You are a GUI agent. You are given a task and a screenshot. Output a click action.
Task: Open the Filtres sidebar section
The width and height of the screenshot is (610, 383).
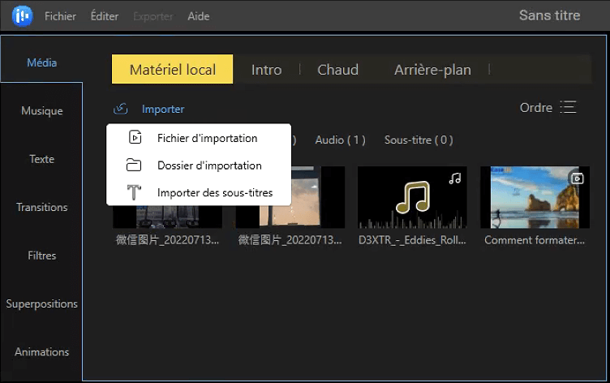click(x=41, y=256)
